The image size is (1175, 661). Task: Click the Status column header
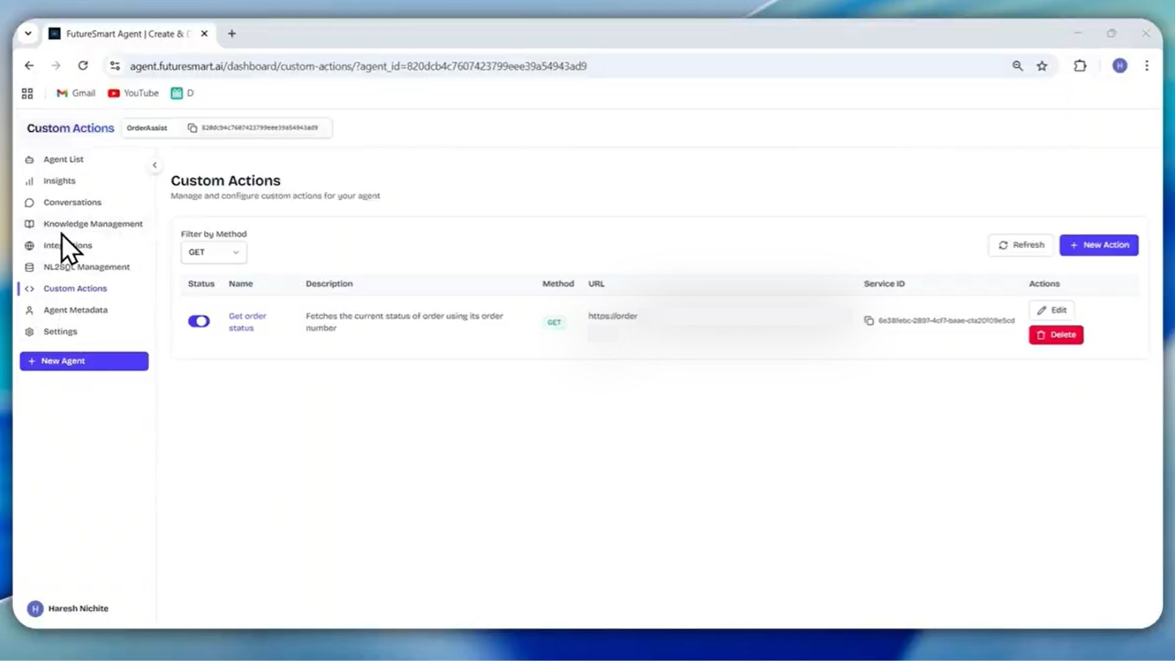(x=201, y=283)
